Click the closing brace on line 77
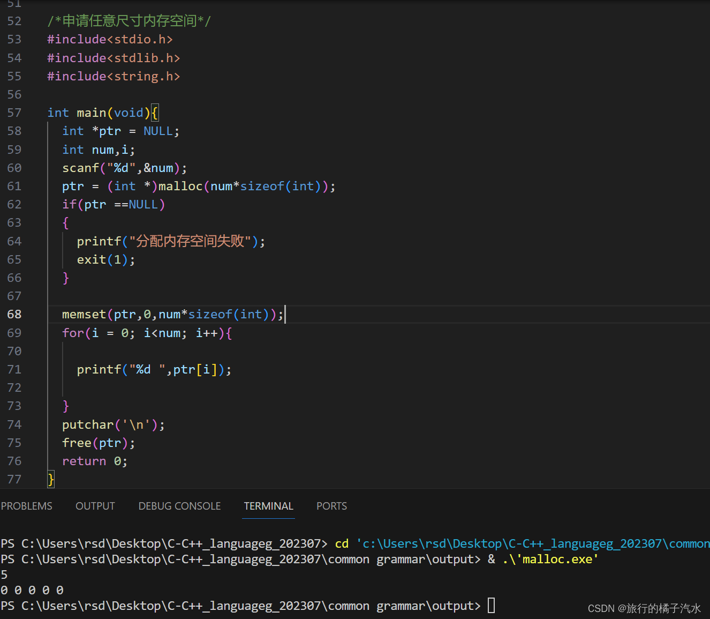Image resolution: width=710 pixels, height=619 pixels. [x=51, y=479]
